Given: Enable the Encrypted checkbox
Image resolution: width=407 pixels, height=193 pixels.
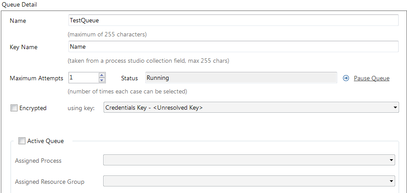Looking at the screenshot, I should pyautogui.click(x=14, y=108).
